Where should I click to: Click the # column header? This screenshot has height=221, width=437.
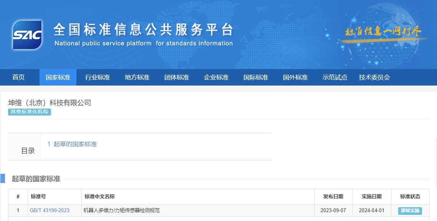click(18, 196)
